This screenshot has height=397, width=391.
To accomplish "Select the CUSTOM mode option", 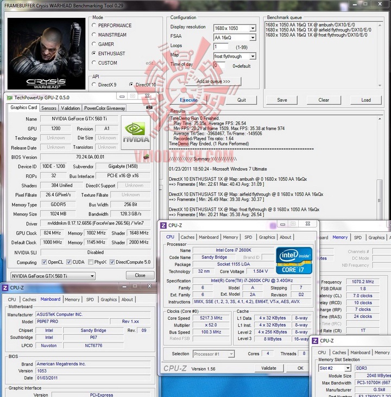I will (x=94, y=63).
